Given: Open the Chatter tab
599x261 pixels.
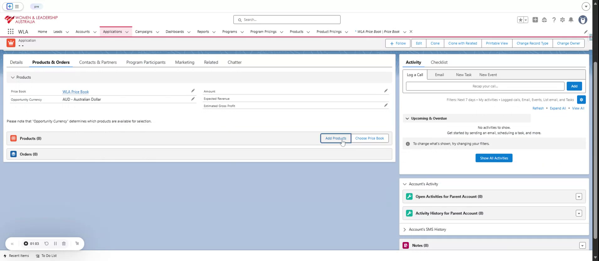Looking at the screenshot, I should [235, 62].
